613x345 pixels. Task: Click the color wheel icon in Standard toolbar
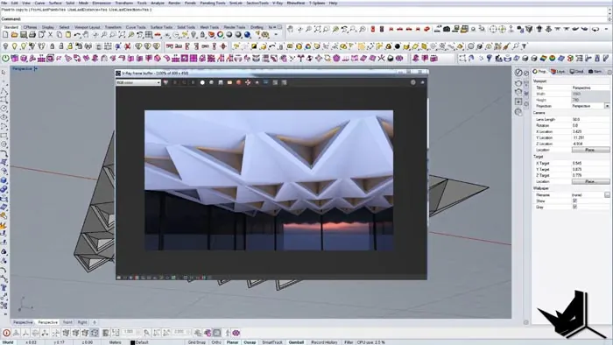point(220,35)
